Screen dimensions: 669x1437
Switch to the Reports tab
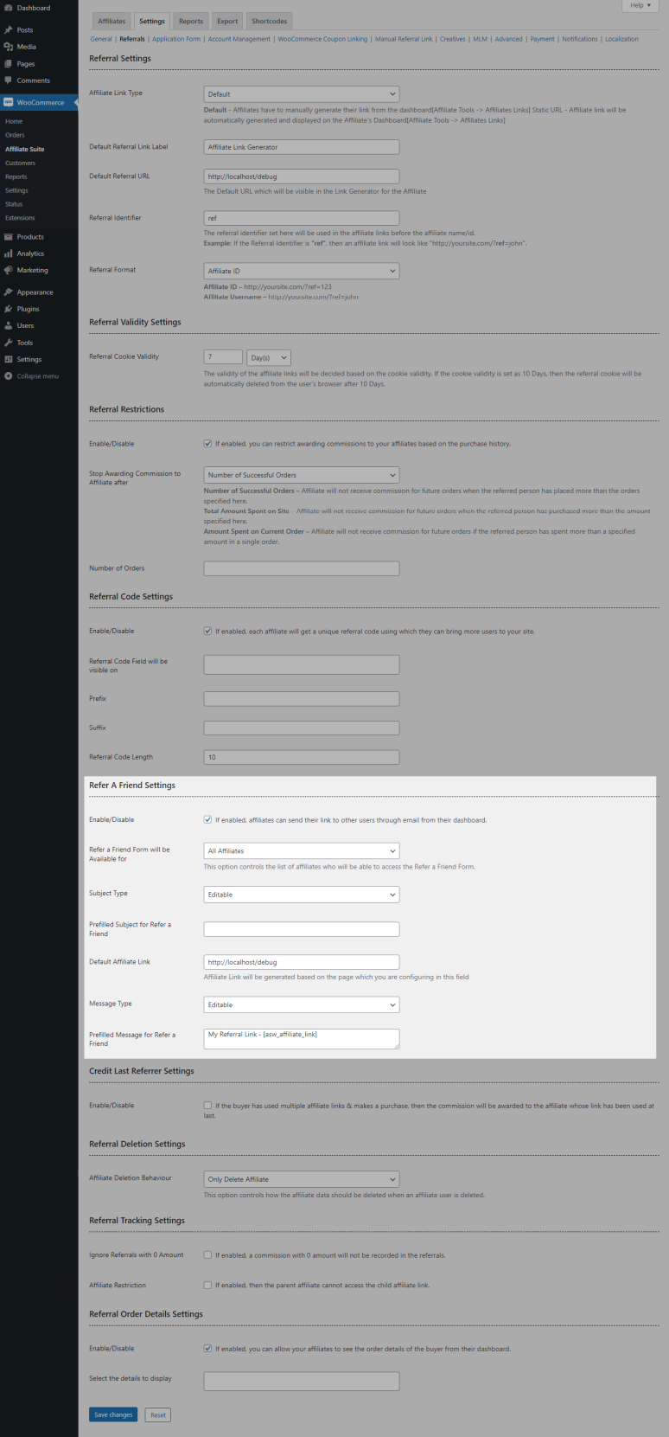[191, 21]
